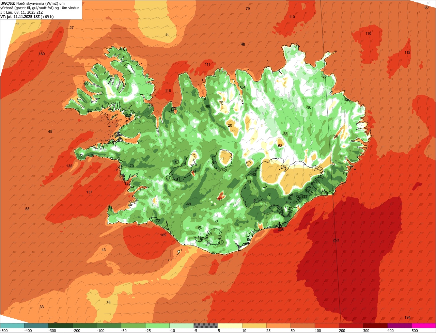The width and height of the screenshot is (436, 333).
Task: Click the map value 169
Action: point(163,235)
